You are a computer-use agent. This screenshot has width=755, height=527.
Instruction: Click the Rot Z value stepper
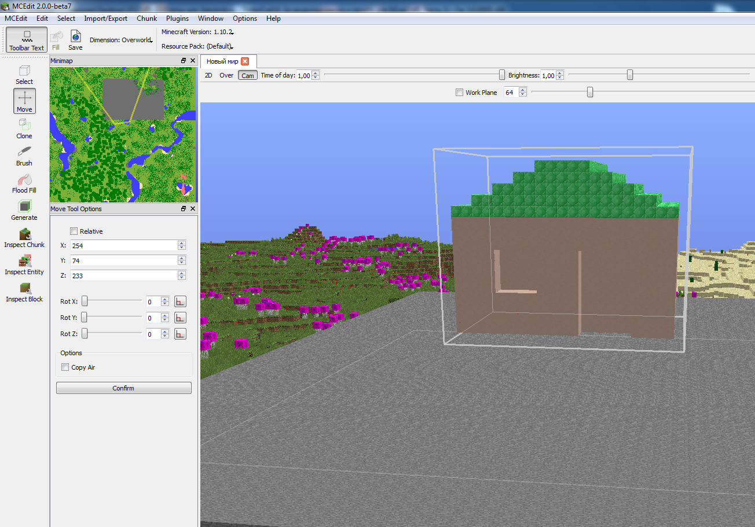(x=165, y=334)
